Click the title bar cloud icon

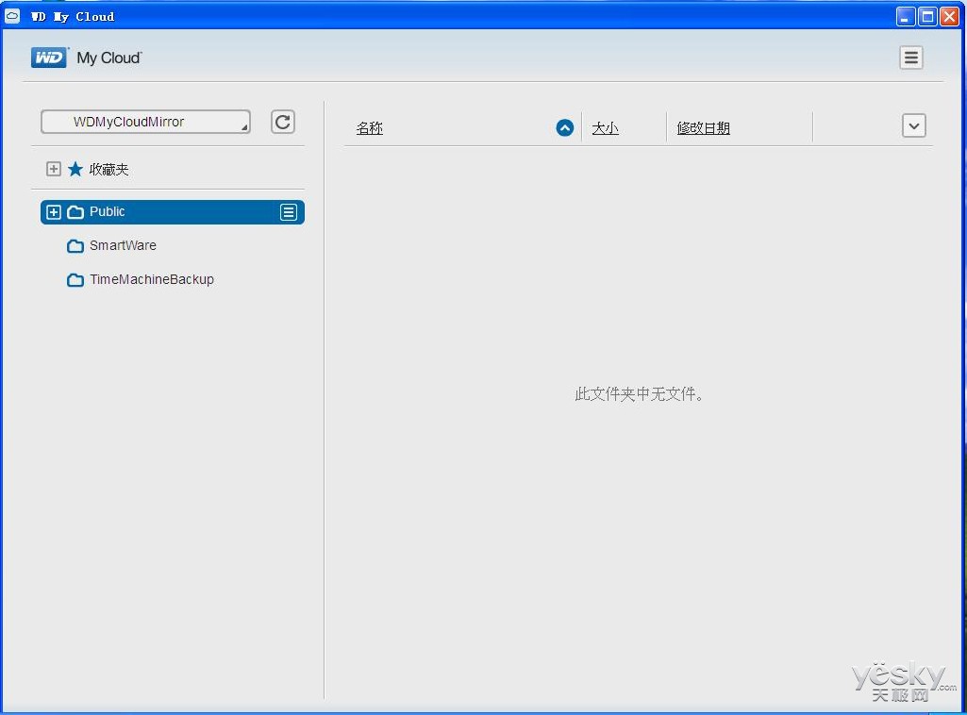click(x=12, y=16)
